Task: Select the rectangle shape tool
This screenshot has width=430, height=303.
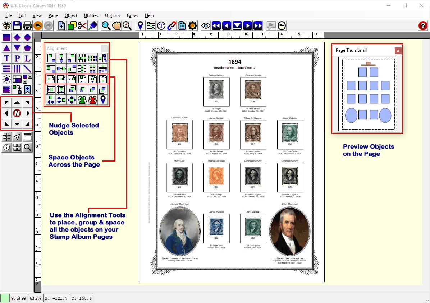Action: click(6, 37)
